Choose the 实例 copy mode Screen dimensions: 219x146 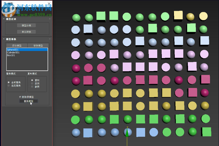tap(32, 83)
